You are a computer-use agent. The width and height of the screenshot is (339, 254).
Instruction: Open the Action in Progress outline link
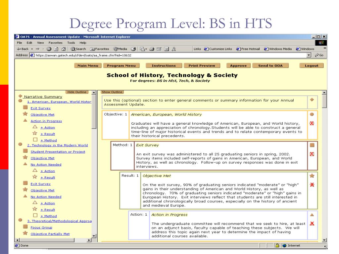tap(46, 121)
